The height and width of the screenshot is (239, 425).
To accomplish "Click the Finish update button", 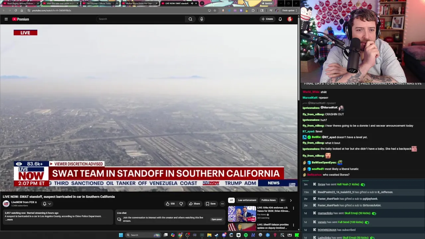I will [x=288, y=10].
